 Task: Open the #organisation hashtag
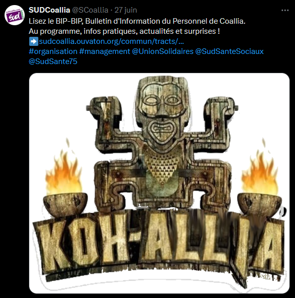click(53, 51)
